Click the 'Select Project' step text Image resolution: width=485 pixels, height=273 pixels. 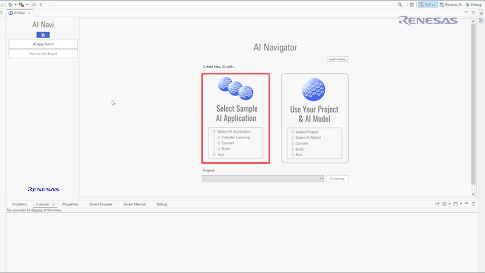click(x=307, y=132)
